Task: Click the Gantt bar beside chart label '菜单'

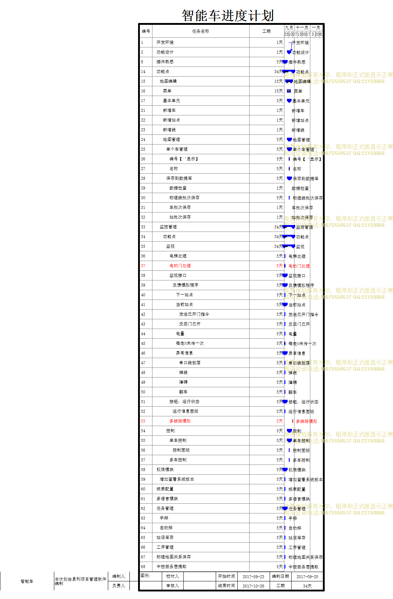Action: (289, 91)
